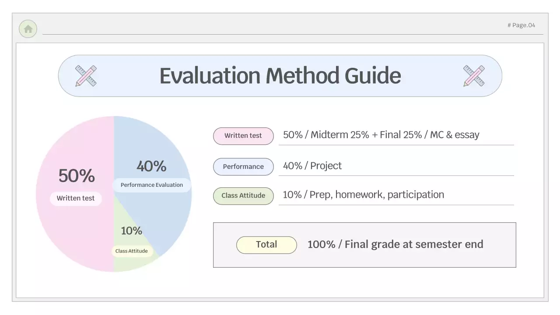The width and height of the screenshot is (560, 315).
Task: Click the right pencil and ruler icon
Action: coord(474,76)
